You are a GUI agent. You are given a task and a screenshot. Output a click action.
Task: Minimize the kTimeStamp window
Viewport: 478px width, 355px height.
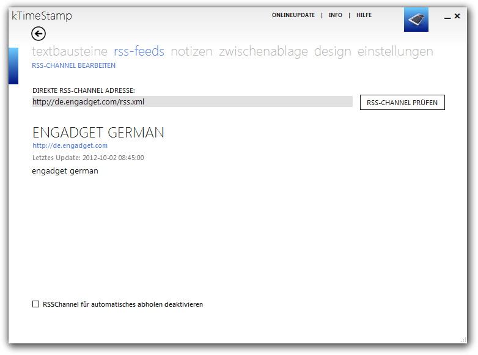coord(447,17)
